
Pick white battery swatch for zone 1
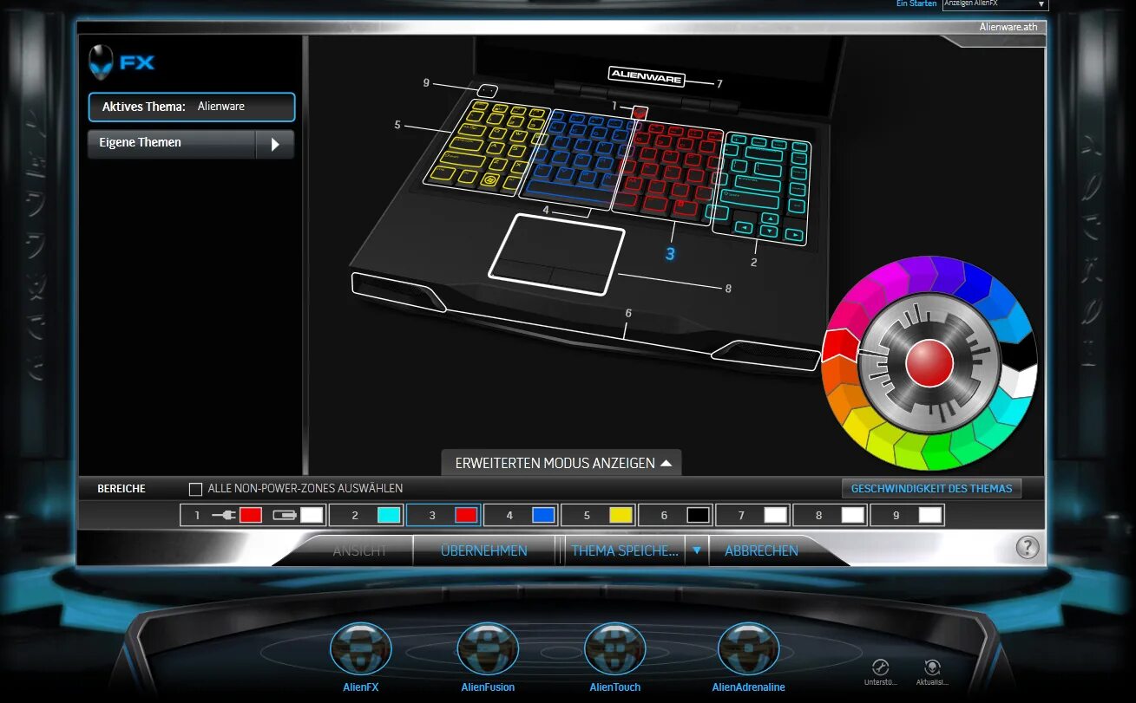(312, 515)
